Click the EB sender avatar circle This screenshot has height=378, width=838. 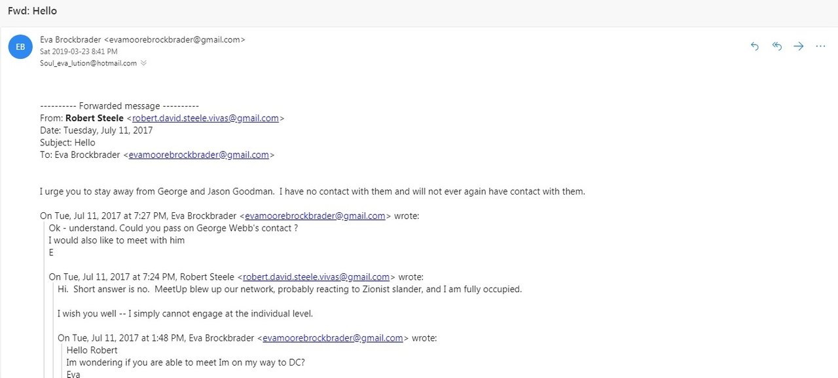pos(20,47)
